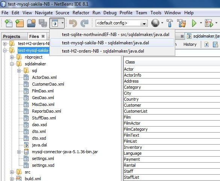The height and width of the screenshot is (181, 220).
Task: Expand the test-H2-orders-NB project node
Action: (5, 44)
